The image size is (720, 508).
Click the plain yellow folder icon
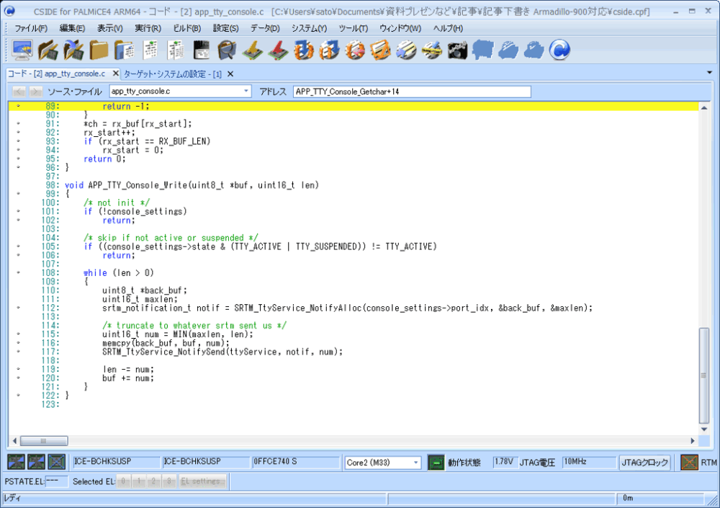(99, 50)
